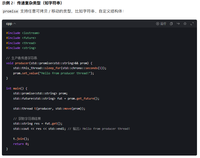Image resolution: width=200 pixels, height=158 pixels.
Task: Click 'producer' function name in void declaration
Action: coord(22,63)
